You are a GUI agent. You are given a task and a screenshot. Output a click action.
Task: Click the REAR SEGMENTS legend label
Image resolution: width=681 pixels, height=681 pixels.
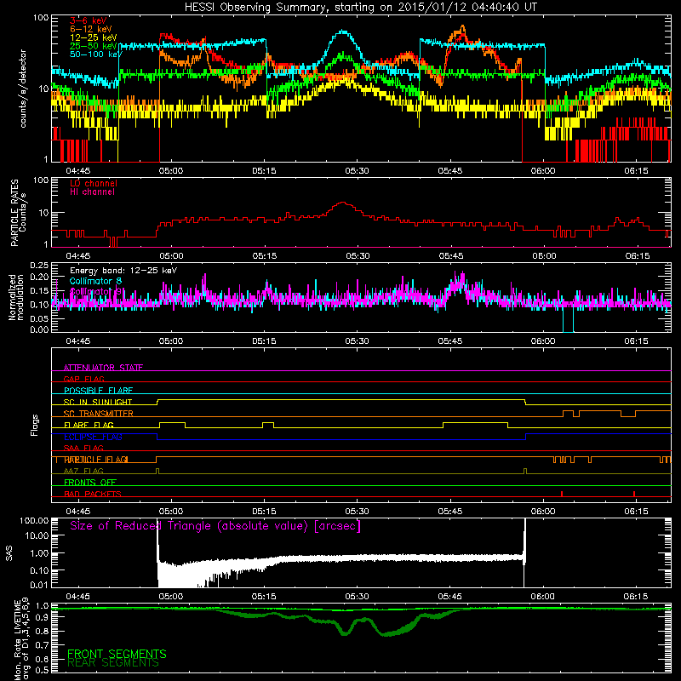tap(113, 663)
